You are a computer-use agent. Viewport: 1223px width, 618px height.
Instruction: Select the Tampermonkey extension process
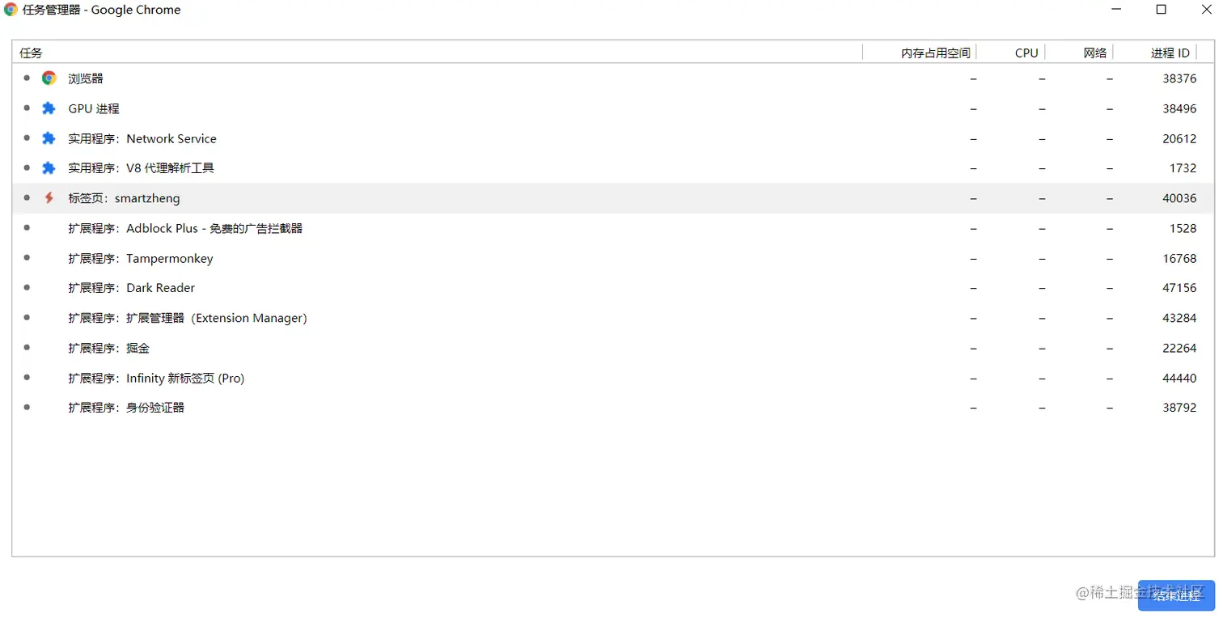click(141, 259)
